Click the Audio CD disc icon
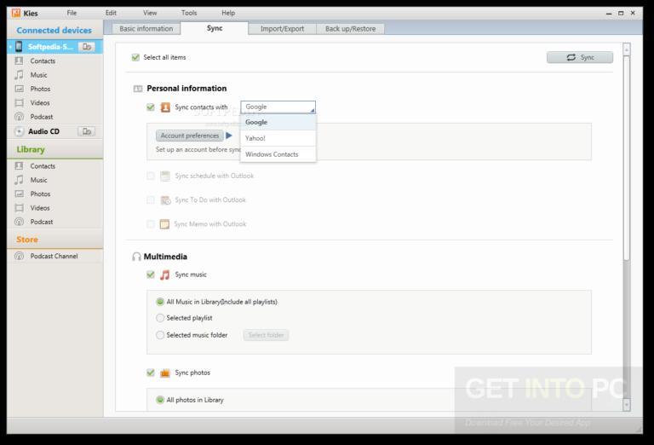This screenshot has width=654, height=445. 19,131
